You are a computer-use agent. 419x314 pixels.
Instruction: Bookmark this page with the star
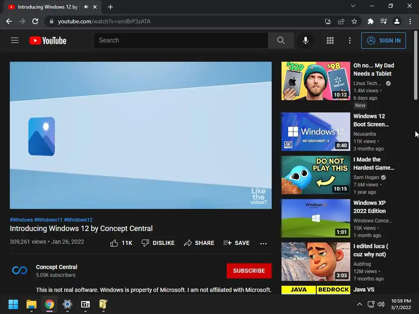coord(354,21)
